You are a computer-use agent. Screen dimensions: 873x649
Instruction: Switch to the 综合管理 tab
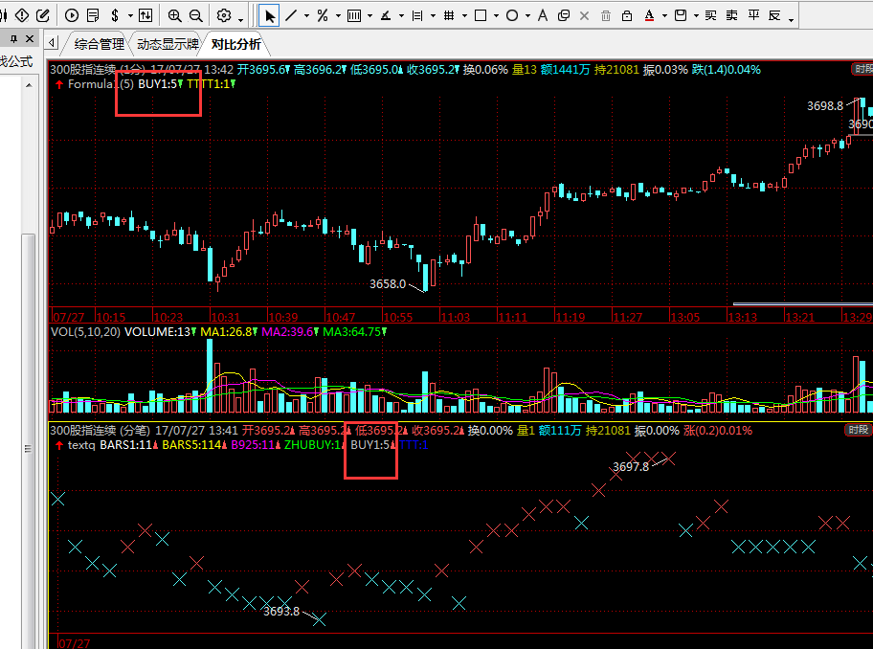(99, 44)
